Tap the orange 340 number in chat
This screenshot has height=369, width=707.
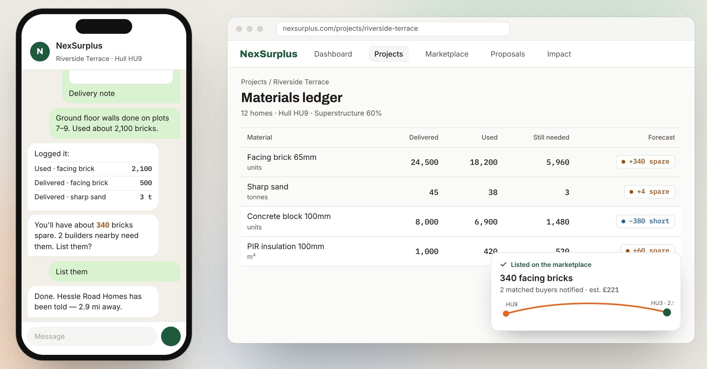click(103, 225)
